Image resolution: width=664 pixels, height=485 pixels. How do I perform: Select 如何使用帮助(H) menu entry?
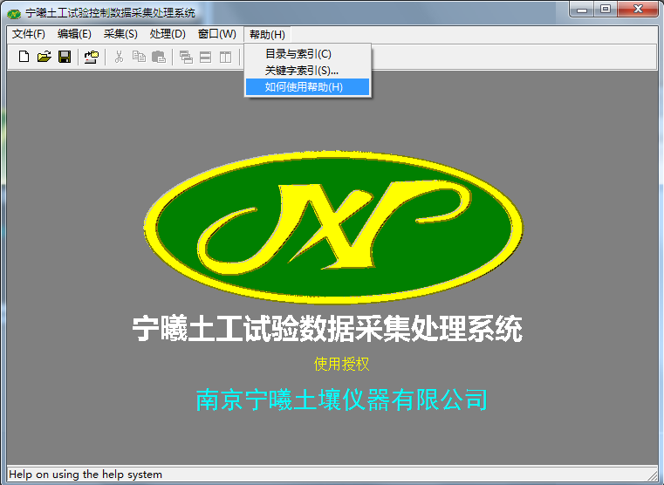[x=307, y=87]
